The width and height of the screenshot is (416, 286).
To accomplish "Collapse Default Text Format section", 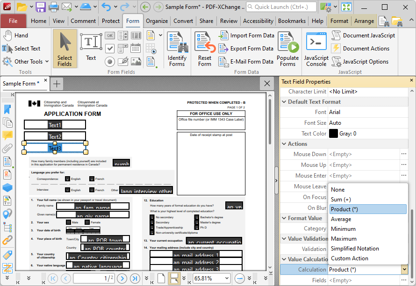I will tap(284, 102).
